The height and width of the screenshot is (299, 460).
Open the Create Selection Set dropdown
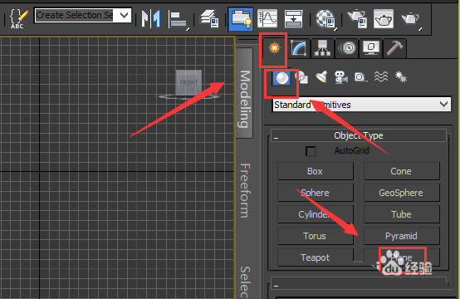[x=83, y=15]
